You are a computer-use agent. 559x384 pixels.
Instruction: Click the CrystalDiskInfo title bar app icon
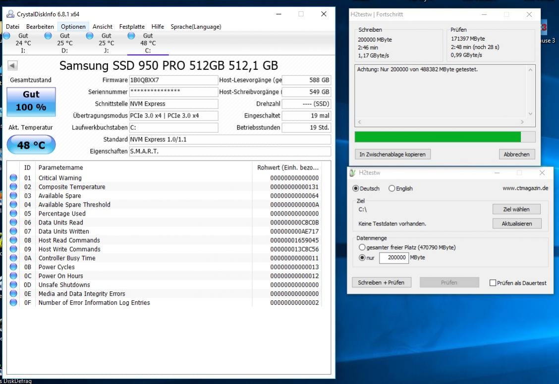tap(10, 14)
